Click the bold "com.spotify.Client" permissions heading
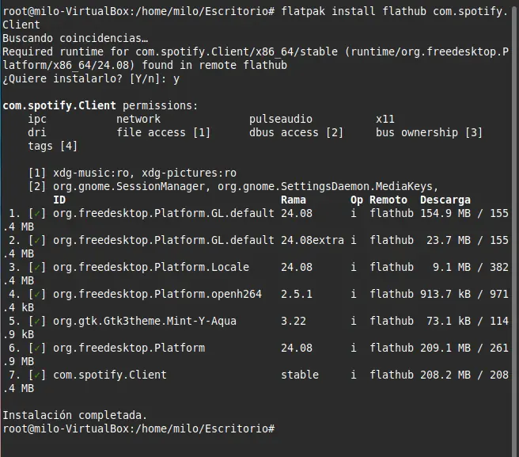This screenshot has height=457, width=519. click(x=59, y=106)
